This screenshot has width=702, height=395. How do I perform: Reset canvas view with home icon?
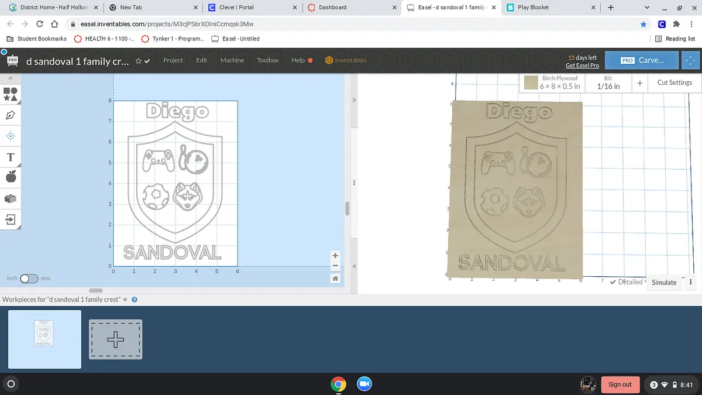[335, 279]
